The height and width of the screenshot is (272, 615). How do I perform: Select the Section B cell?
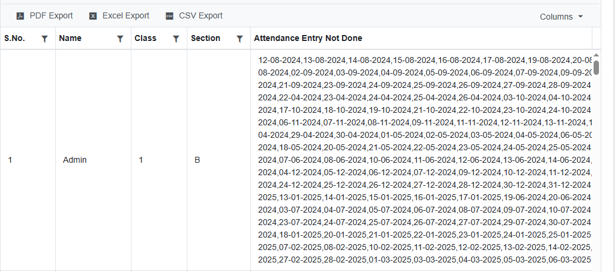[x=197, y=160]
